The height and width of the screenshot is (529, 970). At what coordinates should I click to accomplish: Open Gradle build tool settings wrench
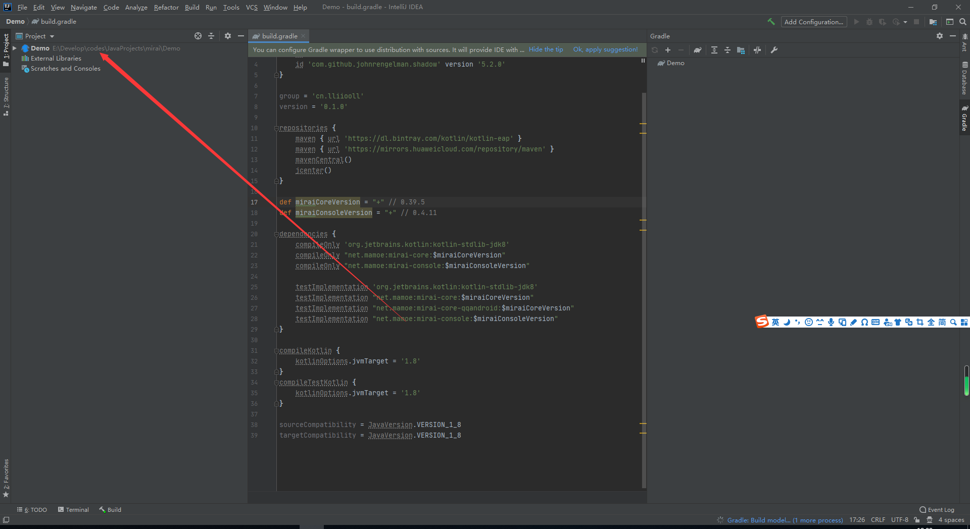click(774, 50)
